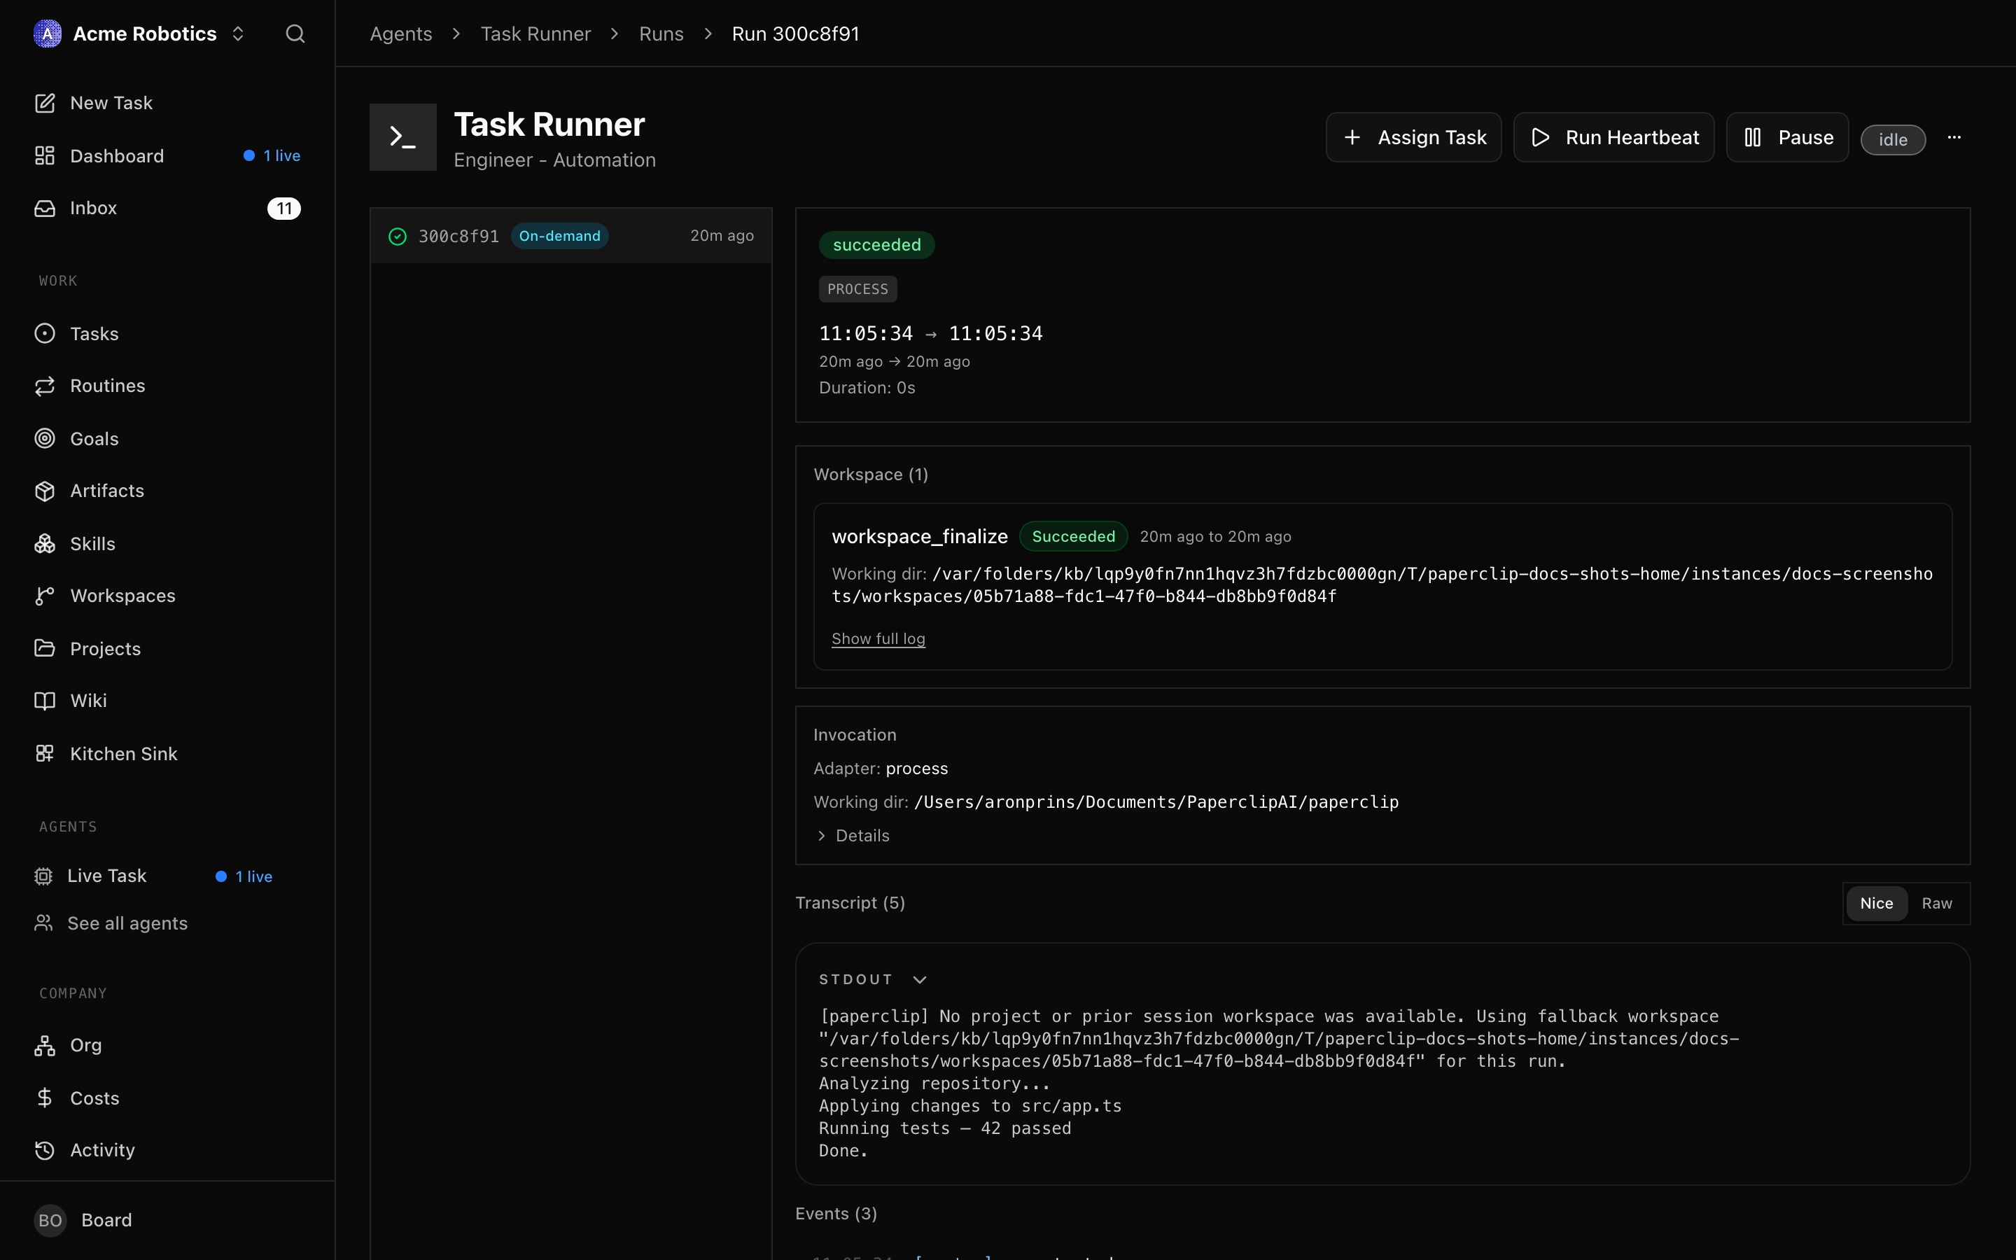Select run 300c8f91 in the runs list

coord(570,236)
